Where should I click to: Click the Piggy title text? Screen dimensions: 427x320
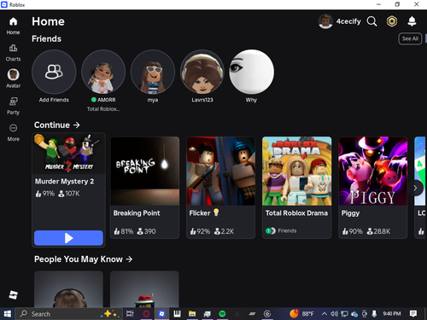click(x=350, y=213)
